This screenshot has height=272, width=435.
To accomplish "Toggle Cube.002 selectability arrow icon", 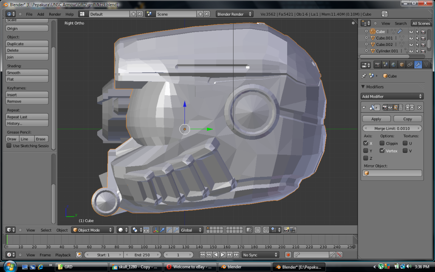I will point(418,44).
